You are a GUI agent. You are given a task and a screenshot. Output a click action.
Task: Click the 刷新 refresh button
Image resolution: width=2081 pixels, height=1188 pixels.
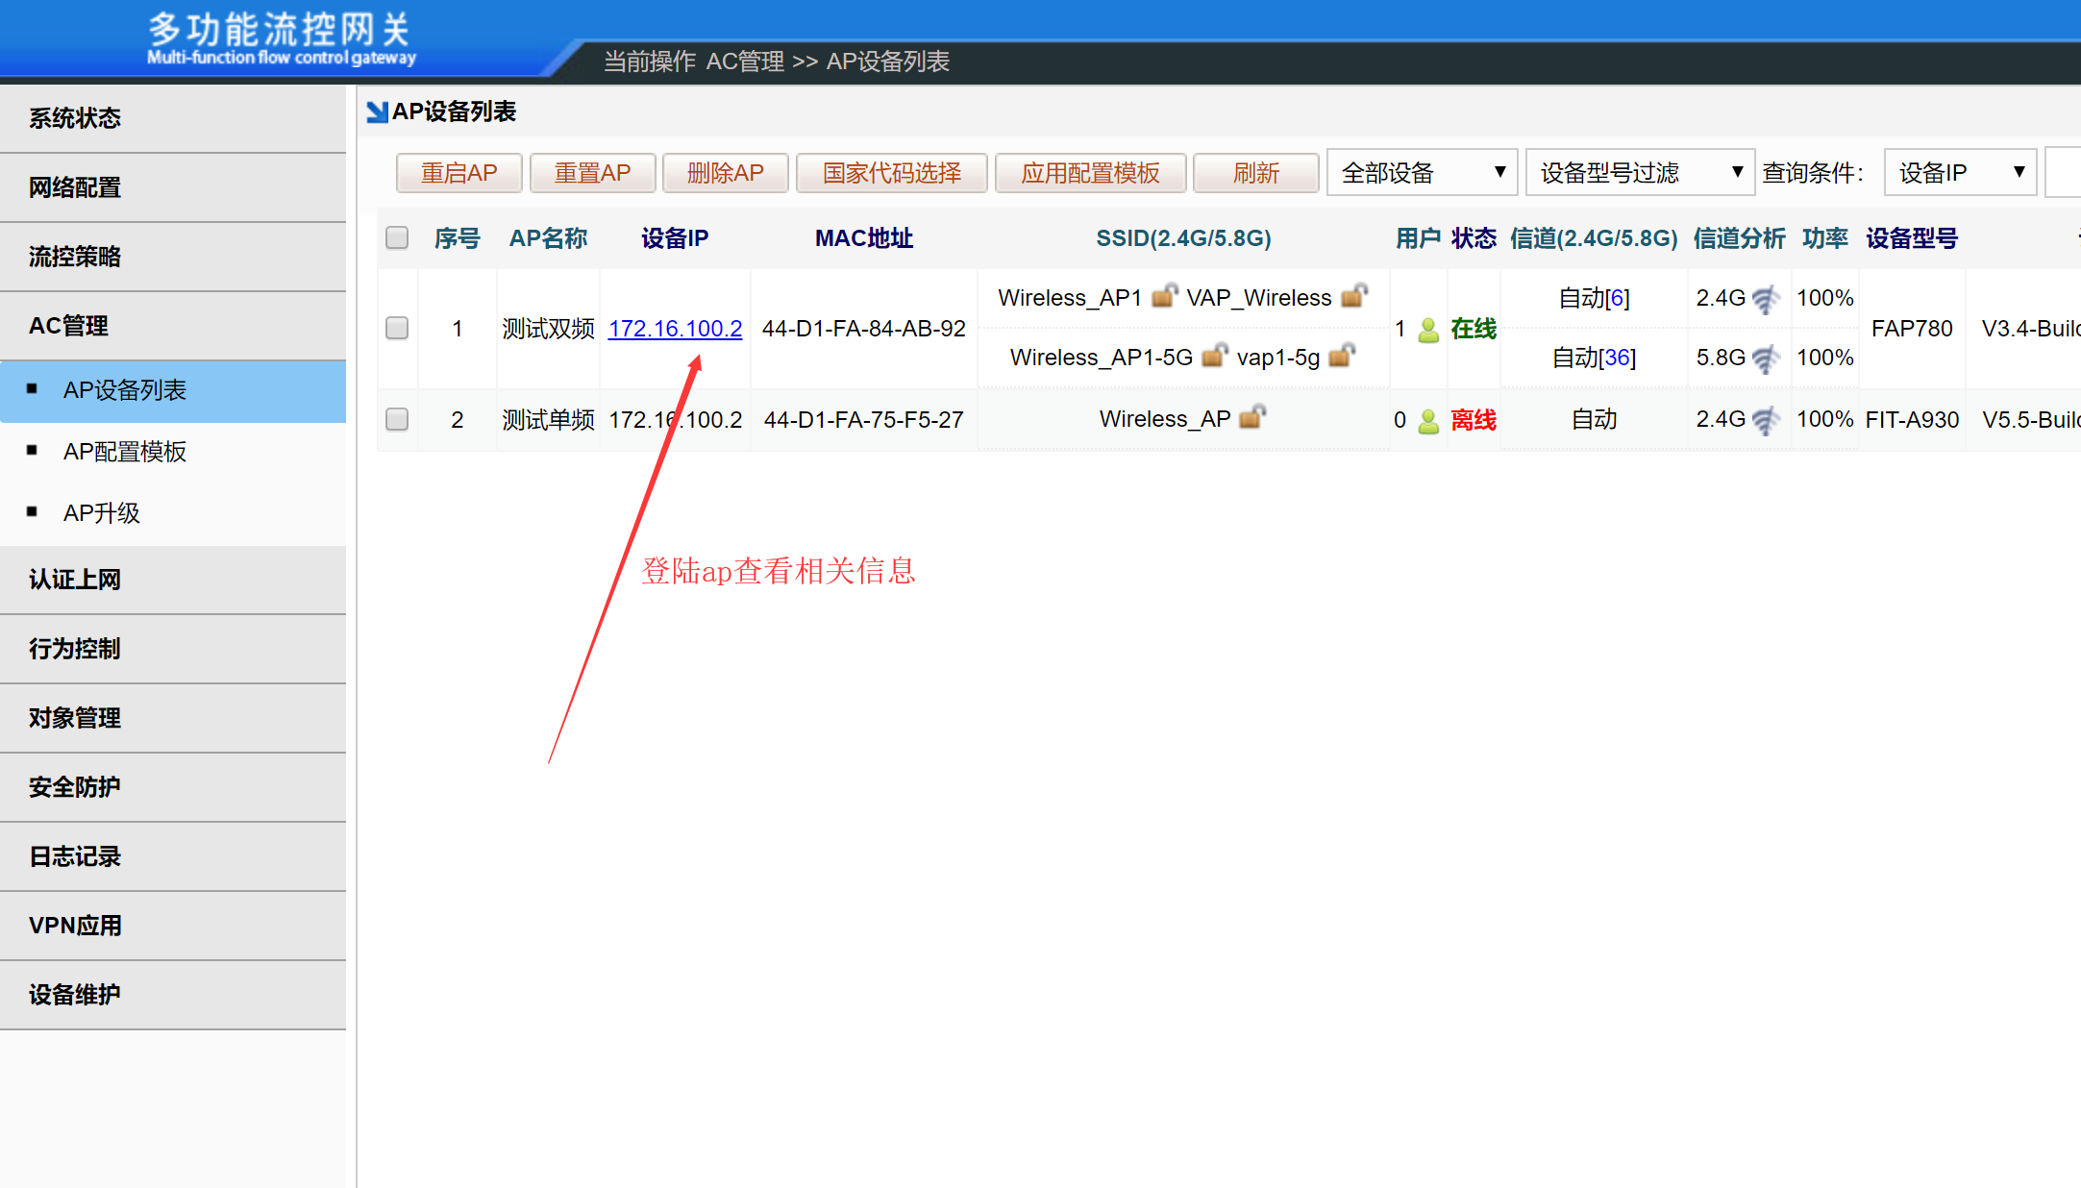[x=1255, y=173]
